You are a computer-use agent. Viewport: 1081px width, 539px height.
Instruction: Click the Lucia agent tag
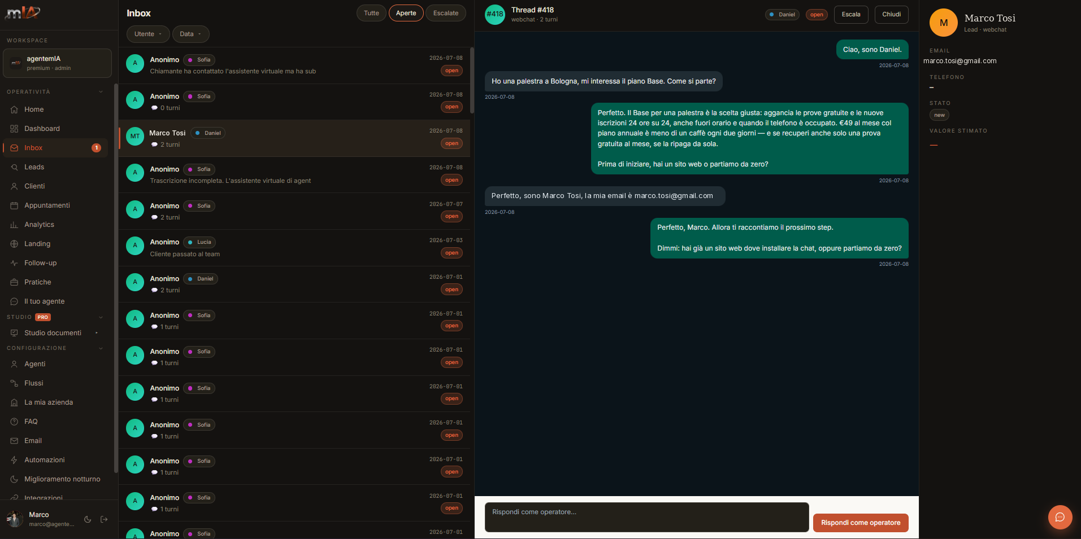coord(199,242)
